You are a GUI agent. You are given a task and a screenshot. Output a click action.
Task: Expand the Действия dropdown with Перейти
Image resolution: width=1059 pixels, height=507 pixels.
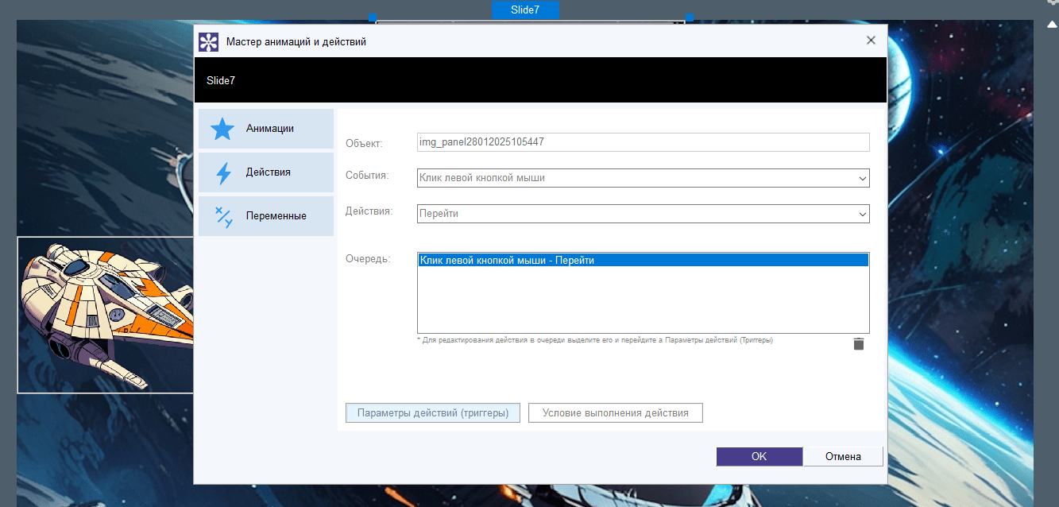pos(863,214)
